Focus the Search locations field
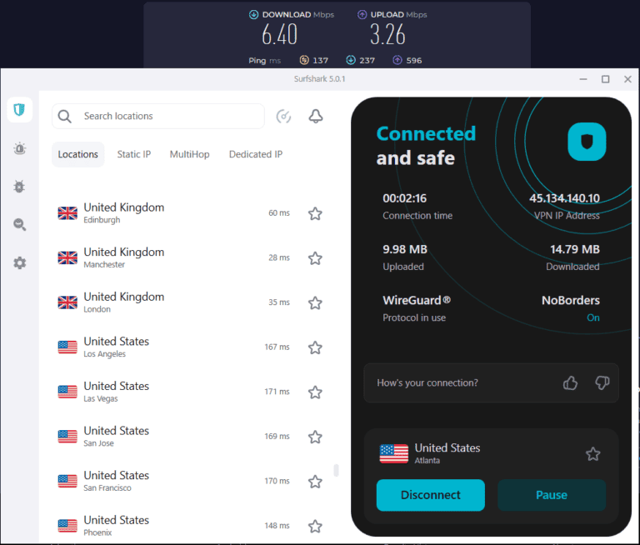 click(158, 117)
